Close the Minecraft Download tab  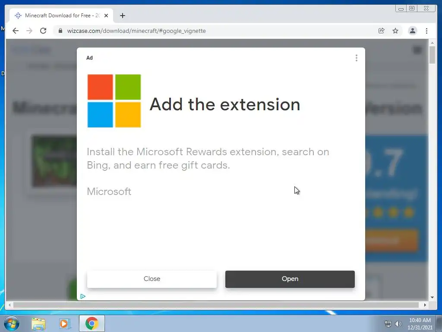tap(106, 16)
